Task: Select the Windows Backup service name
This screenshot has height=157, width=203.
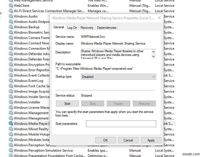Action: tap(27, 27)
